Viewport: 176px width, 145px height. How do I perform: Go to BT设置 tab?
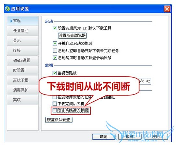tap(23, 70)
